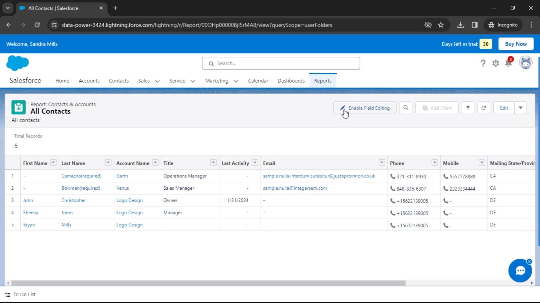Image resolution: width=540 pixels, height=303 pixels.
Task: Expand the Last Activity column menu
Action: (x=255, y=162)
